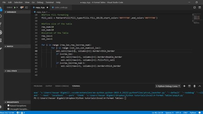The height and width of the screenshot is (114, 203).
Task: Kill terminal with trash icon
Action: (194, 86)
